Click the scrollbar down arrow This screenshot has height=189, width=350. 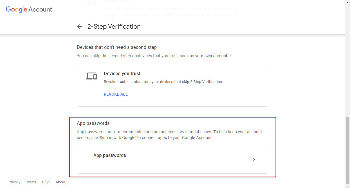pos(347,187)
